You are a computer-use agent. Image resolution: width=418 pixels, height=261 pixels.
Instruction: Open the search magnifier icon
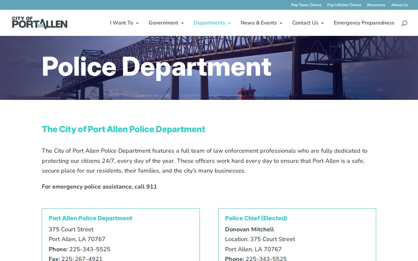[404, 23]
